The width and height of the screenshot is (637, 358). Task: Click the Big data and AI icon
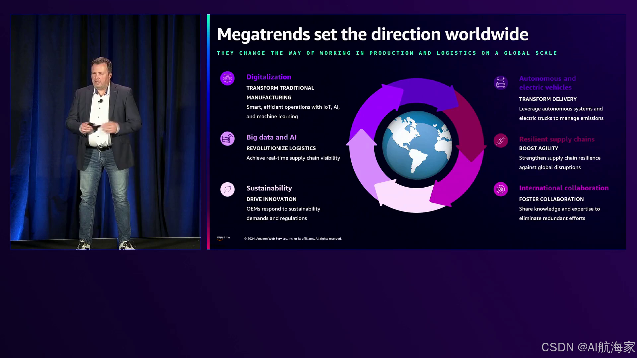pos(227,139)
